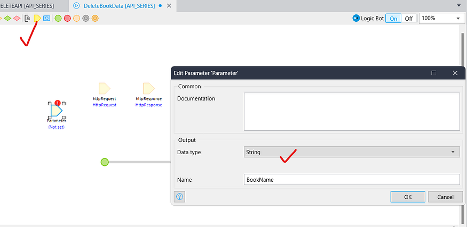Expand the open documents tab list arrow
The height and width of the screenshot is (227, 467).
point(459,5)
